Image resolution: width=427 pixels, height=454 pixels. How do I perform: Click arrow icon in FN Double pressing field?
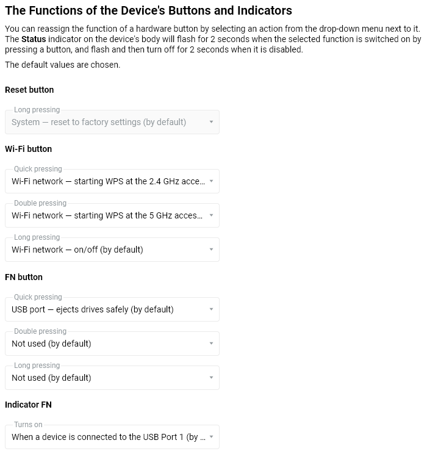click(211, 344)
